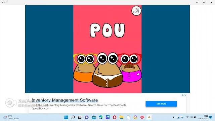This screenshot has width=215, height=121.
Task: Close the ad with the X icon
Action: tap(185, 95)
